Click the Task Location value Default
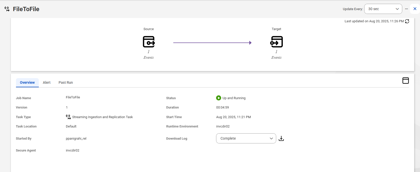This screenshot has height=172, width=420. pos(71,126)
